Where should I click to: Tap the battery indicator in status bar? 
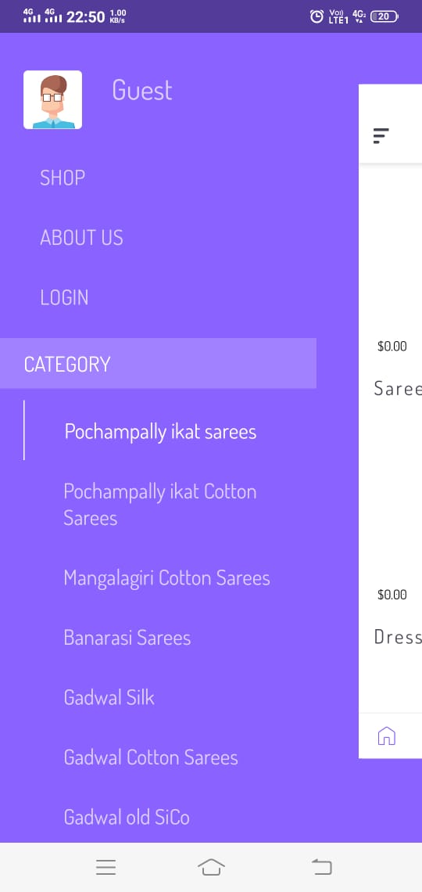coord(384,16)
